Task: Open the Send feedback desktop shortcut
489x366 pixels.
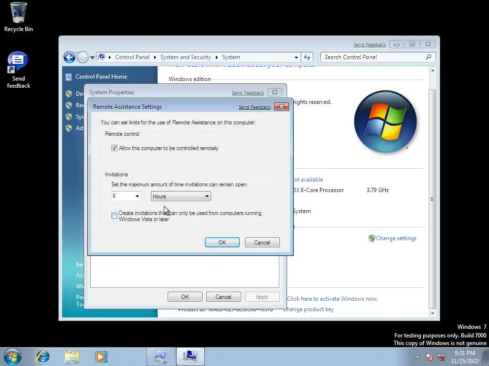Action: (19, 70)
